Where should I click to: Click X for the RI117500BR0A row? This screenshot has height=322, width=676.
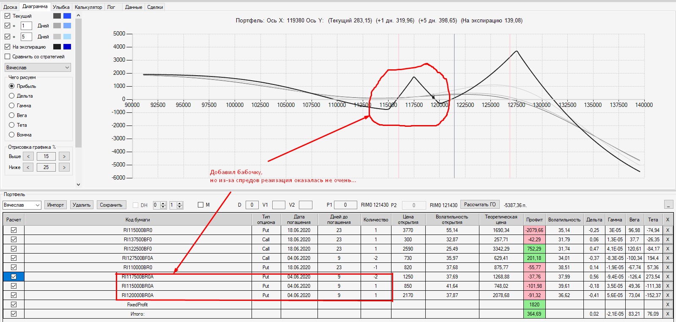[x=668, y=277]
